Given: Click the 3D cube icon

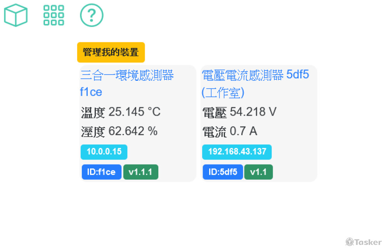Looking at the screenshot, I should coord(16,15).
